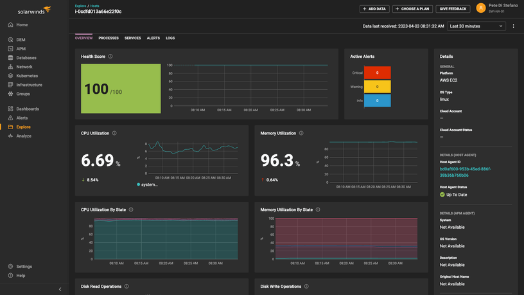Screen dimensions: 524x295
Task: Switch to the Logs tab
Action: tap(170, 39)
